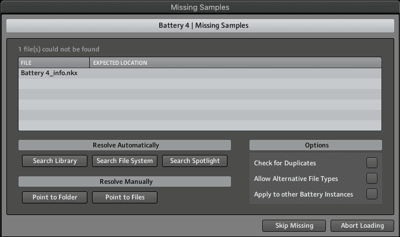Select Point to Files
Screen dimensions: 400x237
click(x=124, y=198)
